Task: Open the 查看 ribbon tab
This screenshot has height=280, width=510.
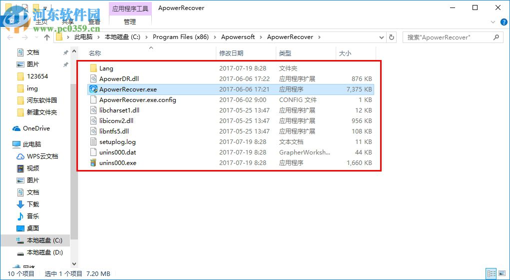Action: click(94, 22)
